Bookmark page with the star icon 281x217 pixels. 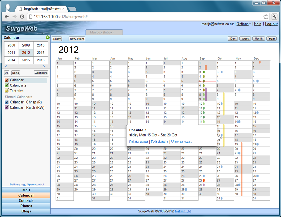[x=266, y=17]
